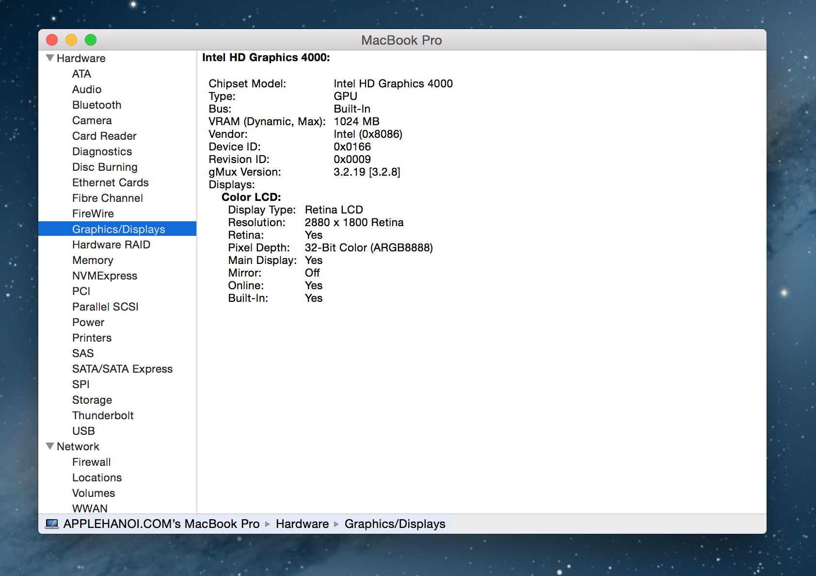Select ATA in the sidebar

81,74
